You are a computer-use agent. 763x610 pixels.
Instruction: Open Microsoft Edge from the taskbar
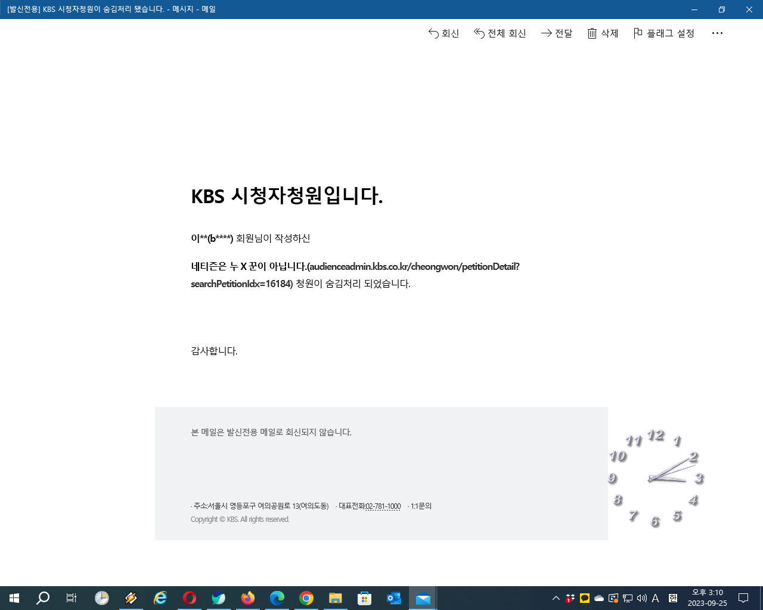click(x=277, y=598)
